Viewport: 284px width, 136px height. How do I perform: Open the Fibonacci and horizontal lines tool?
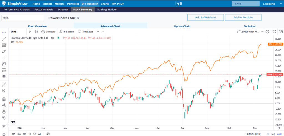point(4,45)
